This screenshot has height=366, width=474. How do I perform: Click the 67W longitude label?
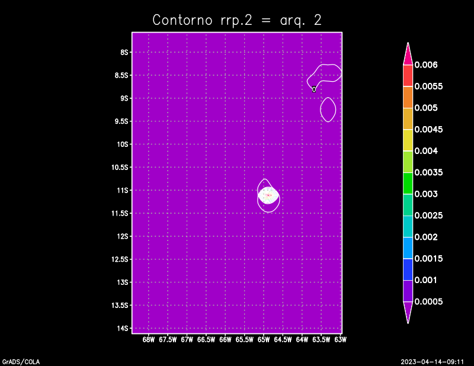coord(187,340)
